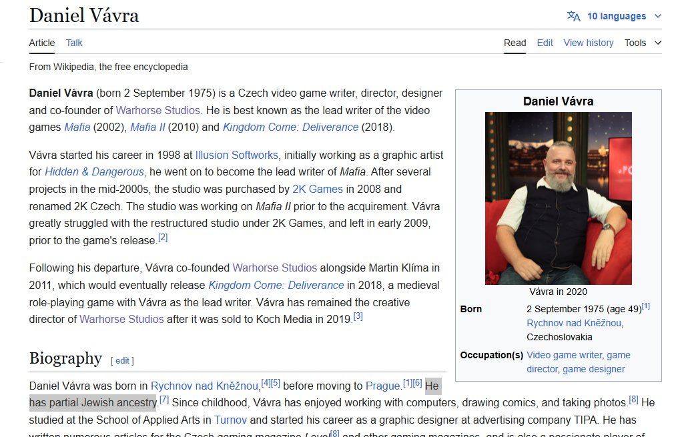
Task: Edit the Biography section
Action: tap(123, 360)
